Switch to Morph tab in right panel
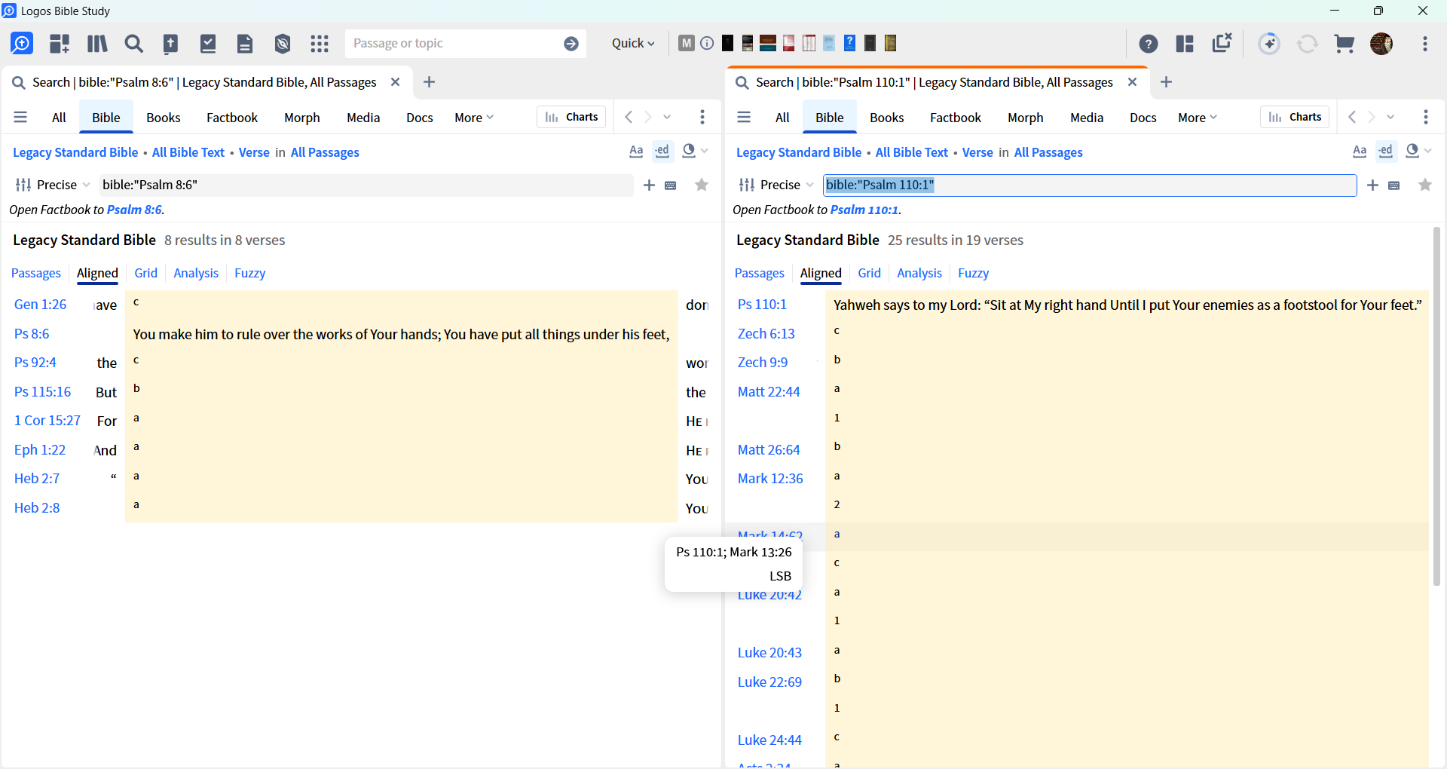The image size is (1447, 769). [x=1025, y=118]
